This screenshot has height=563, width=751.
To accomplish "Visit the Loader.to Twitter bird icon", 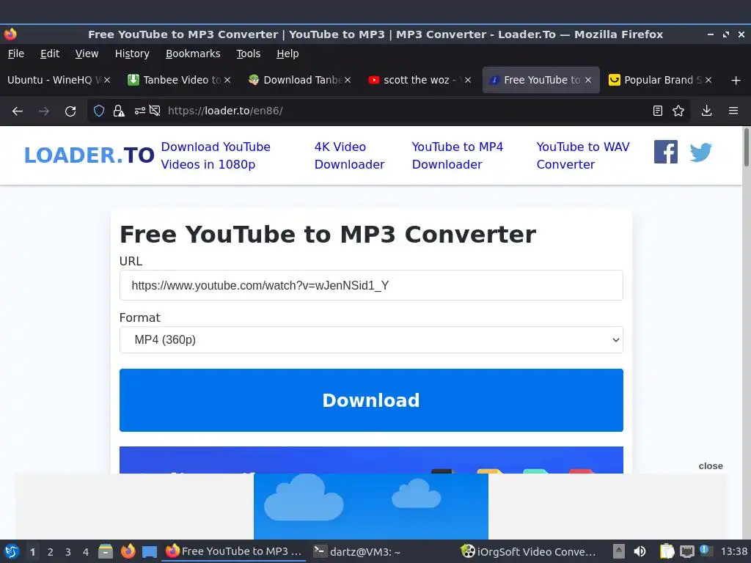I will click(x=700, y=152).
